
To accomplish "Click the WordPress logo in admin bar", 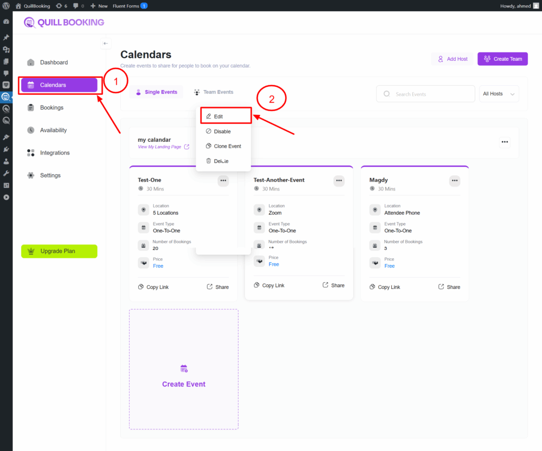I will (x=6, y=6).
